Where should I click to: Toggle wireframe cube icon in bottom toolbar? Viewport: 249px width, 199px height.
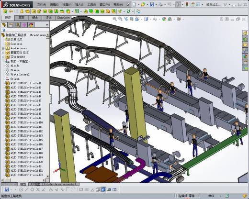coord(98,189)
